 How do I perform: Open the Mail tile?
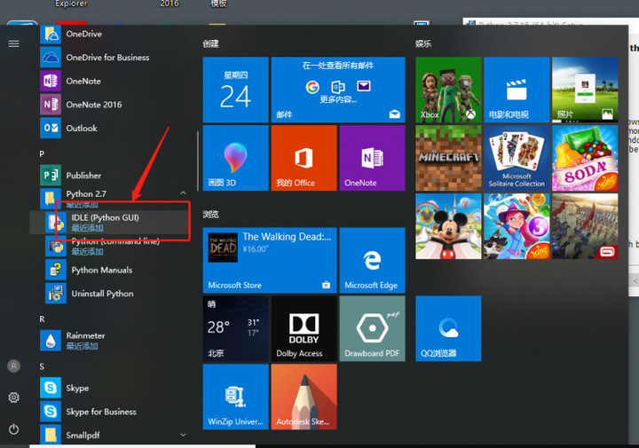pos(338,90)
